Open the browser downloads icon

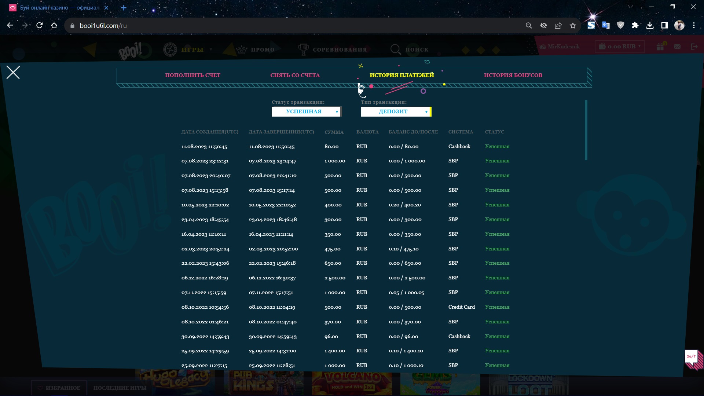(650, 26)
